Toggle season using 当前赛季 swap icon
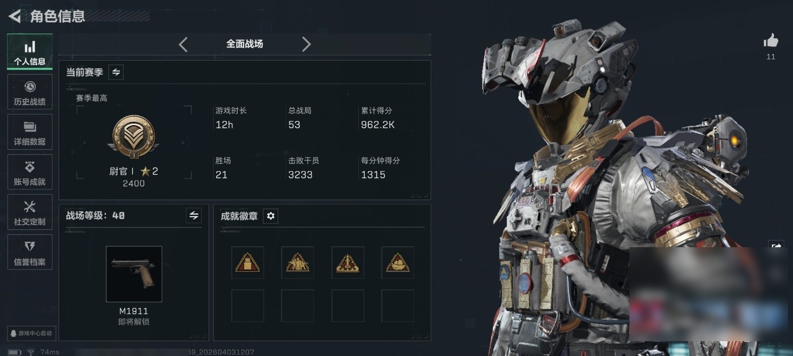793x356 pixels. [x=116, y=72]
